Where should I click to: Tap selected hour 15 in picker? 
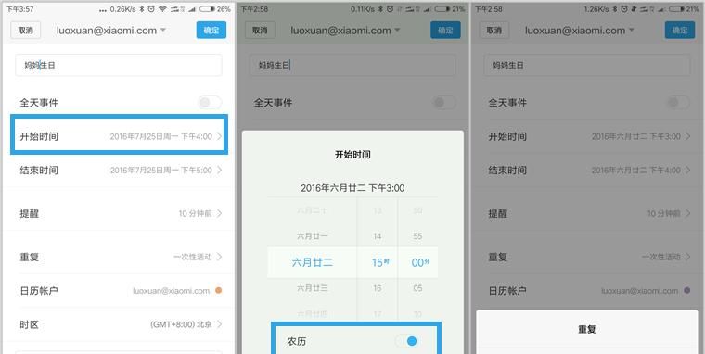[x=380, y=262]
